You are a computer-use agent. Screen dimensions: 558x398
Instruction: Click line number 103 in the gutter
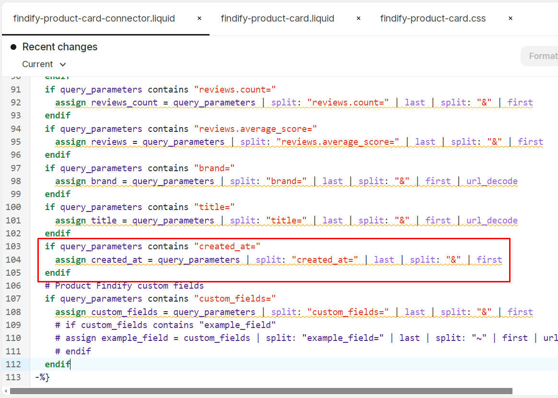point(13,246)
